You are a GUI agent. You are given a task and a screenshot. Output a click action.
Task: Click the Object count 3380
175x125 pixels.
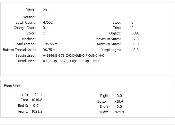click(x=135, y=33)
